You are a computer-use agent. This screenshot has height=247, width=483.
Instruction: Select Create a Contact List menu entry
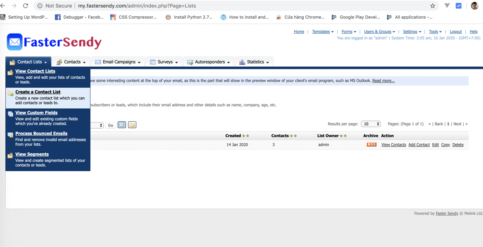coord(38,92)
